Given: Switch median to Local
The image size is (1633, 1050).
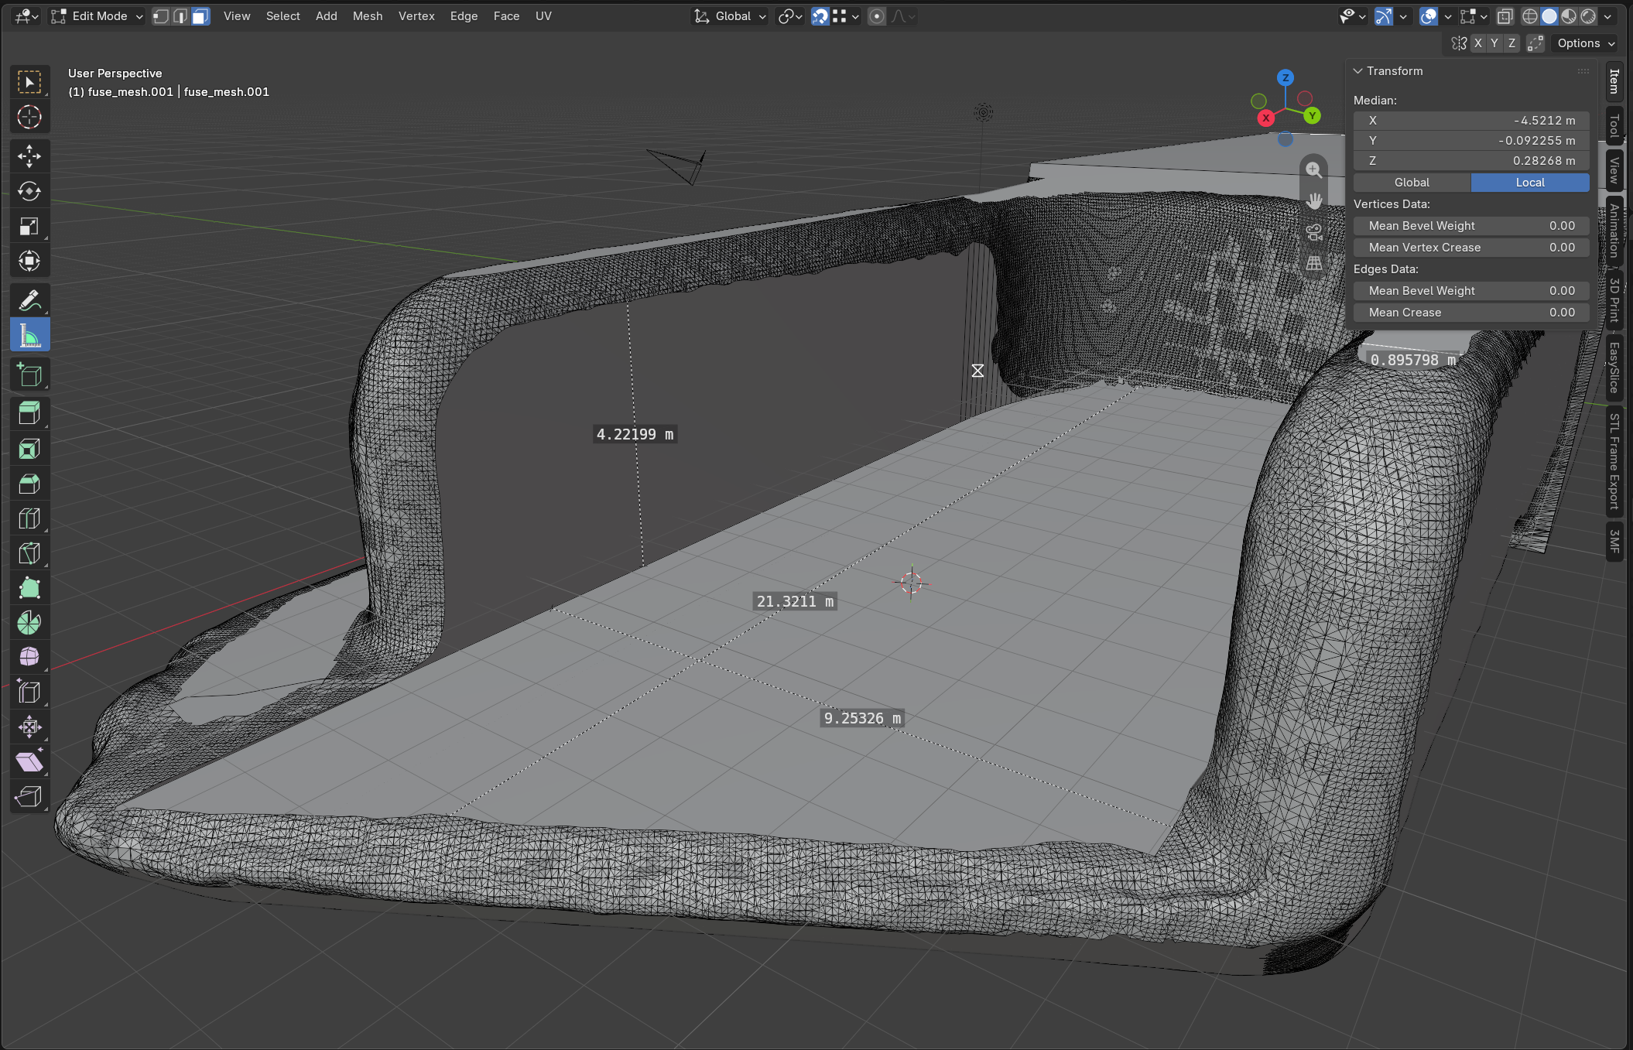Looking at the screenshot, I should point(1530,183).
